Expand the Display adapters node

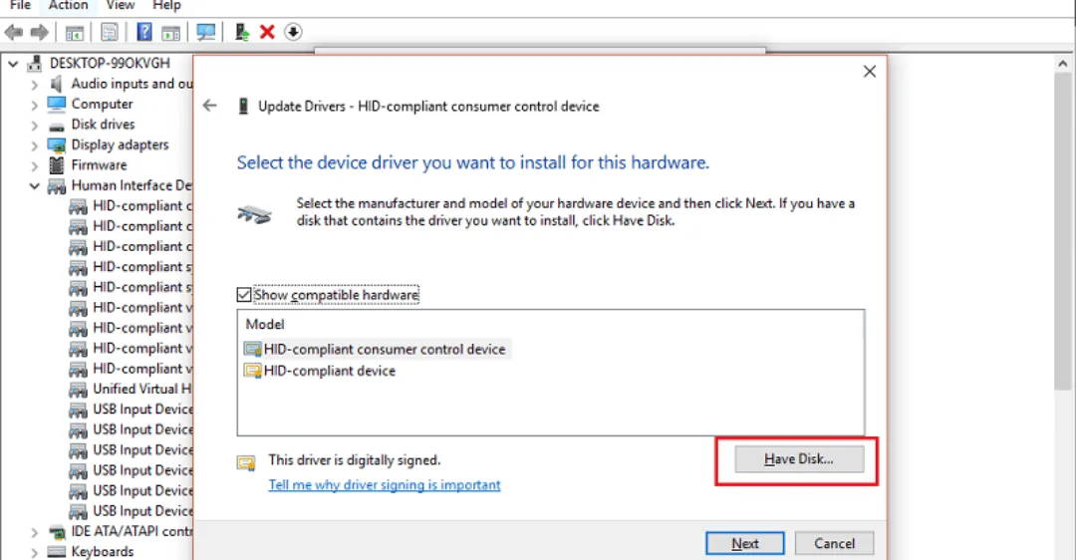(x=34, y=146)
